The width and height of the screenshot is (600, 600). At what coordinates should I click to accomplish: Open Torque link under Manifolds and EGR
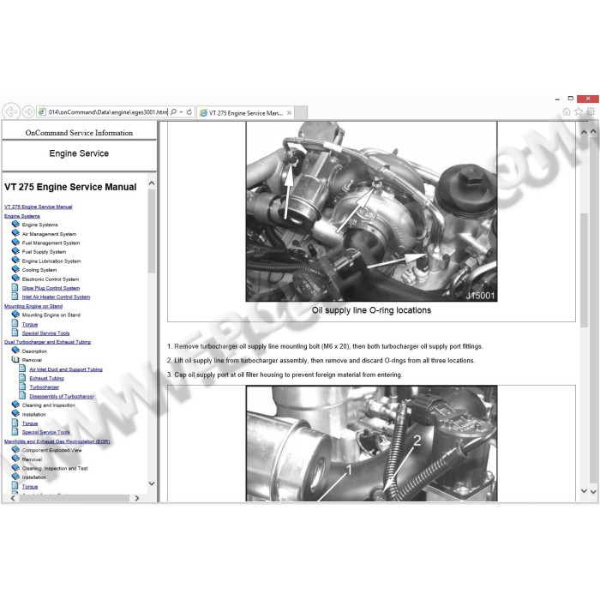(x=30, y=486)
